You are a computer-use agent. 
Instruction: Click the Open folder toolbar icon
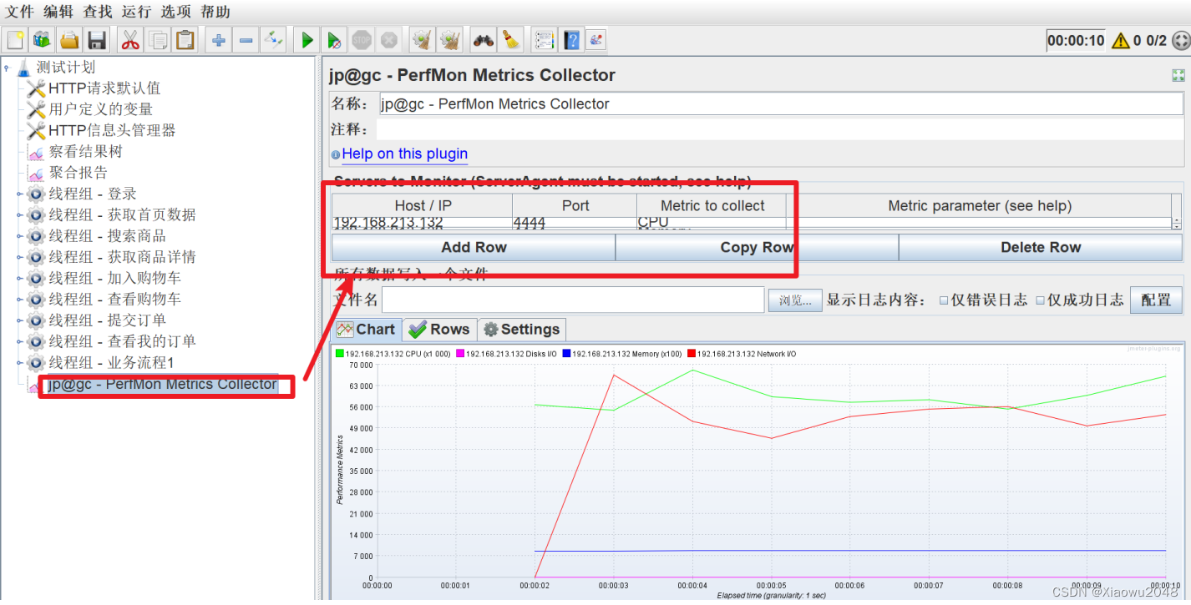(x=70, y=39)
